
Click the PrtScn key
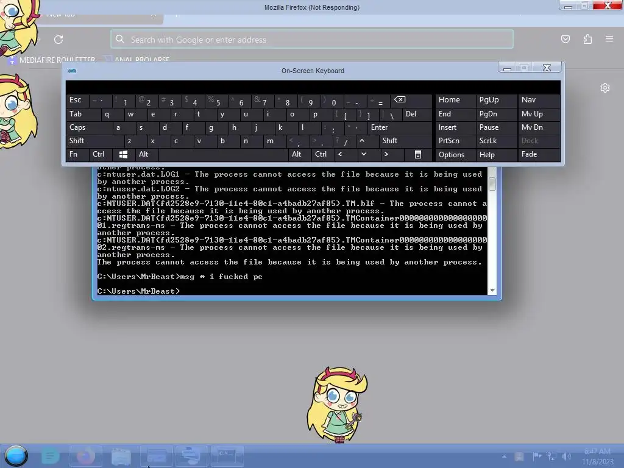coord(455,141)
